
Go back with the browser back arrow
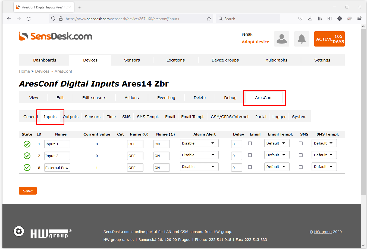(x=9, y=19)
